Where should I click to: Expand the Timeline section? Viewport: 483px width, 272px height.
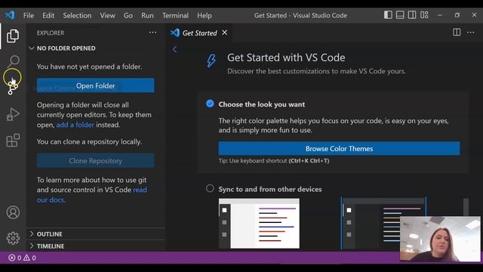click(96, 246)
